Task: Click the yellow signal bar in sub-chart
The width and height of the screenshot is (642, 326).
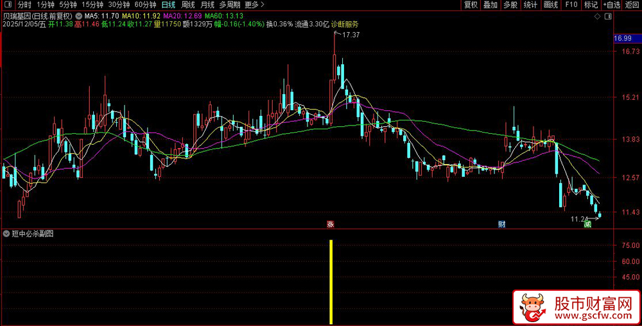Action: pos(331,282)
